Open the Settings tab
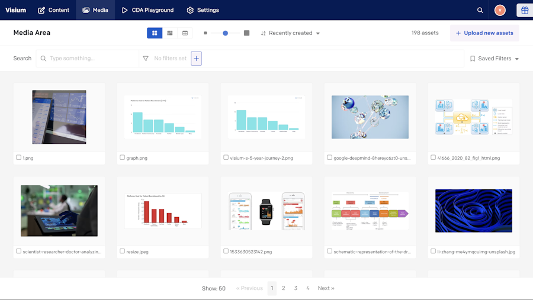Screen dimensions: 533x300 click(203, 10)
